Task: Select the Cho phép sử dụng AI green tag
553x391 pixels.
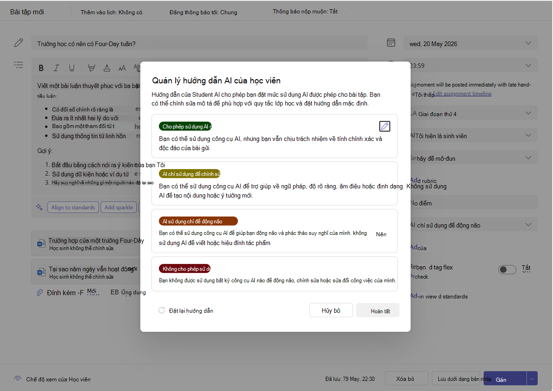Action: (x=185, y=126)
